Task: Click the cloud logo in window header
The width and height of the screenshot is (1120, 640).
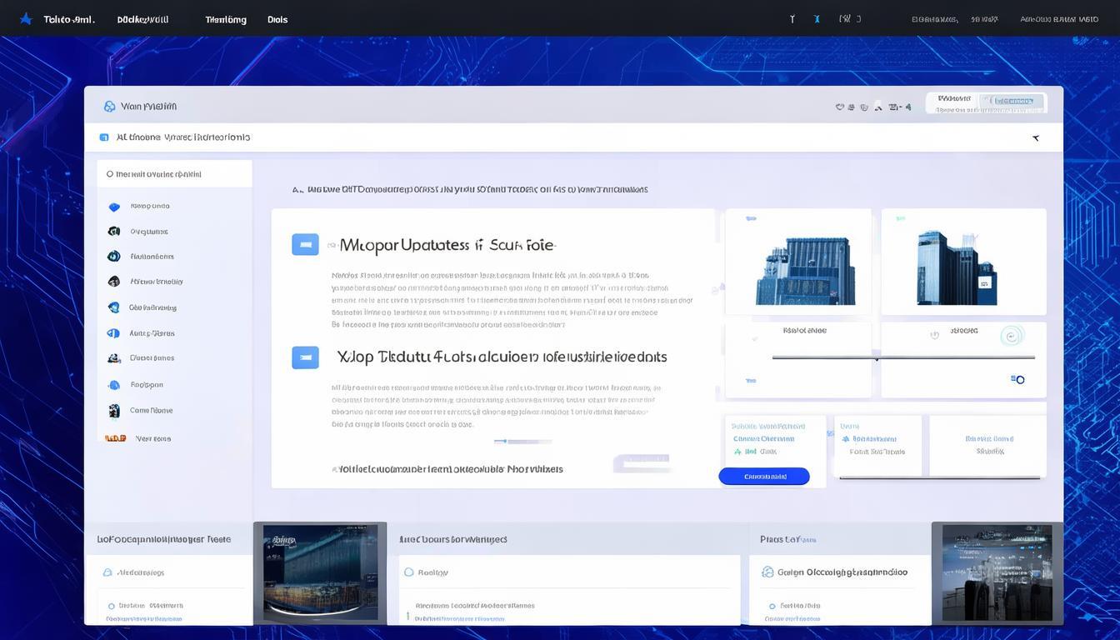Action: 109,107
